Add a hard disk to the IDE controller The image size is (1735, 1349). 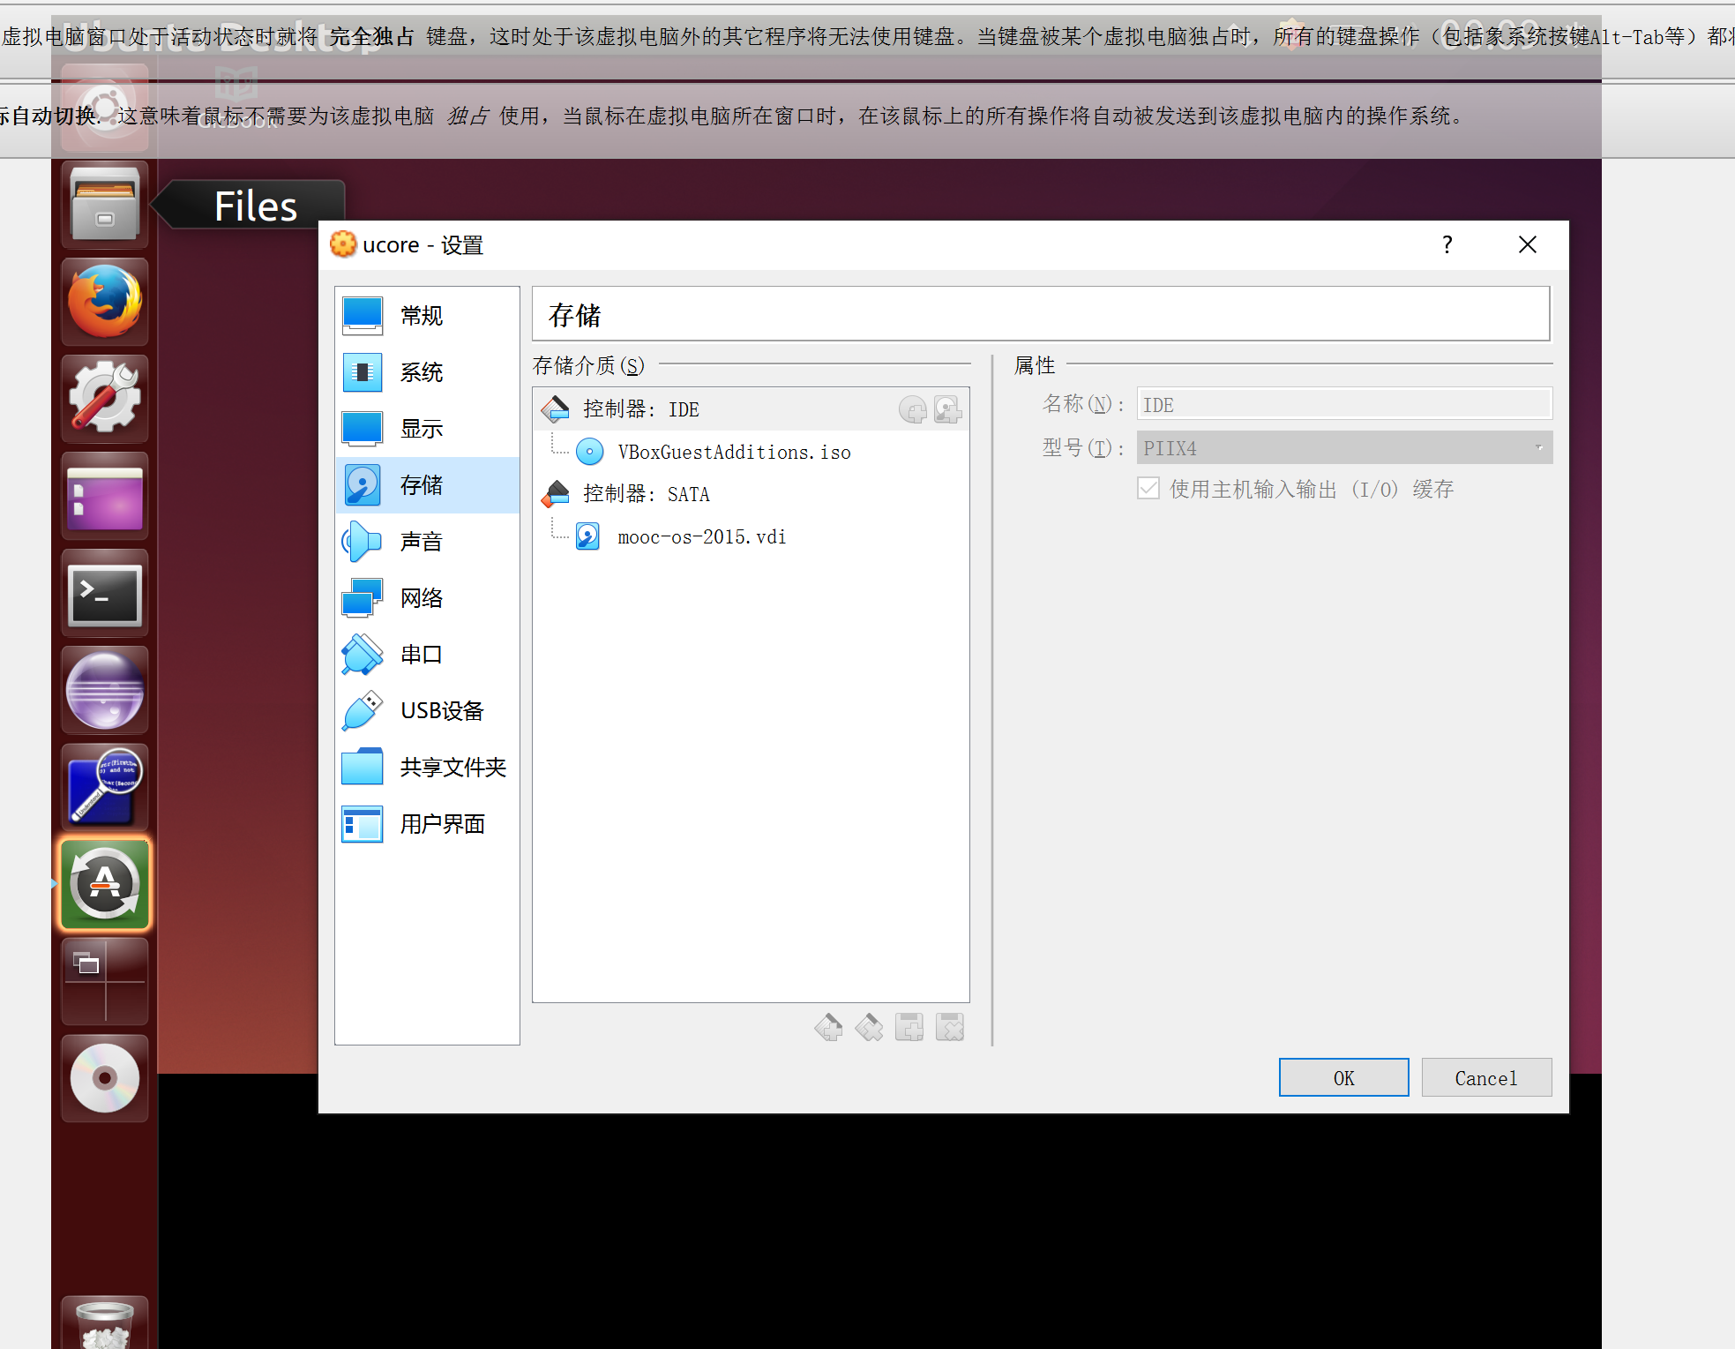click(947, 408)
